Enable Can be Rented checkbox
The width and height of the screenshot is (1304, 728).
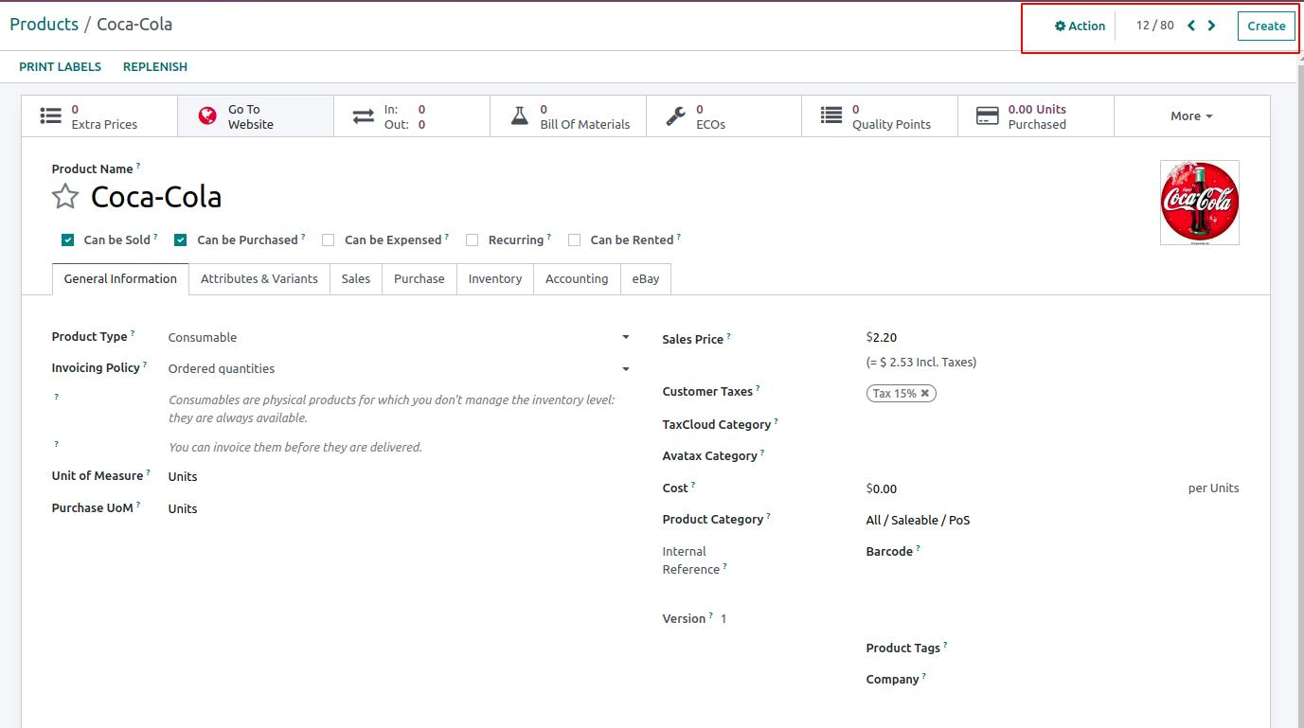tap(574, 240)
